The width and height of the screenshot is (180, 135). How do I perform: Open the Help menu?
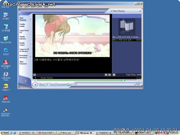(46, 7)
